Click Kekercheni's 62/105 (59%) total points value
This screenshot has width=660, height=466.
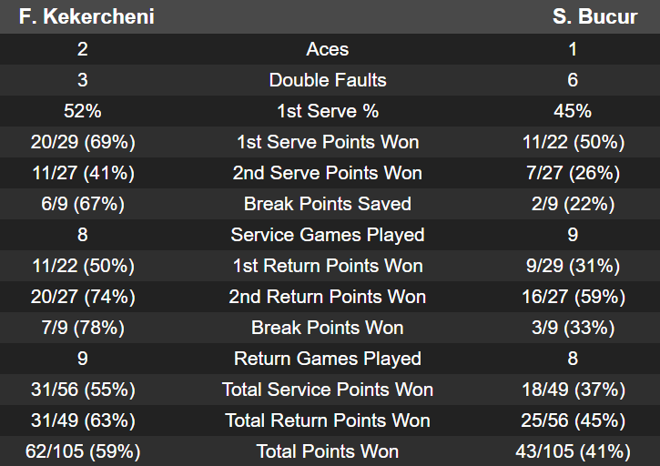82,451
